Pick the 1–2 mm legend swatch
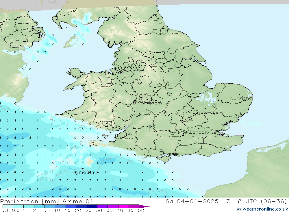The image size is (289, 212). pos(29,206)
